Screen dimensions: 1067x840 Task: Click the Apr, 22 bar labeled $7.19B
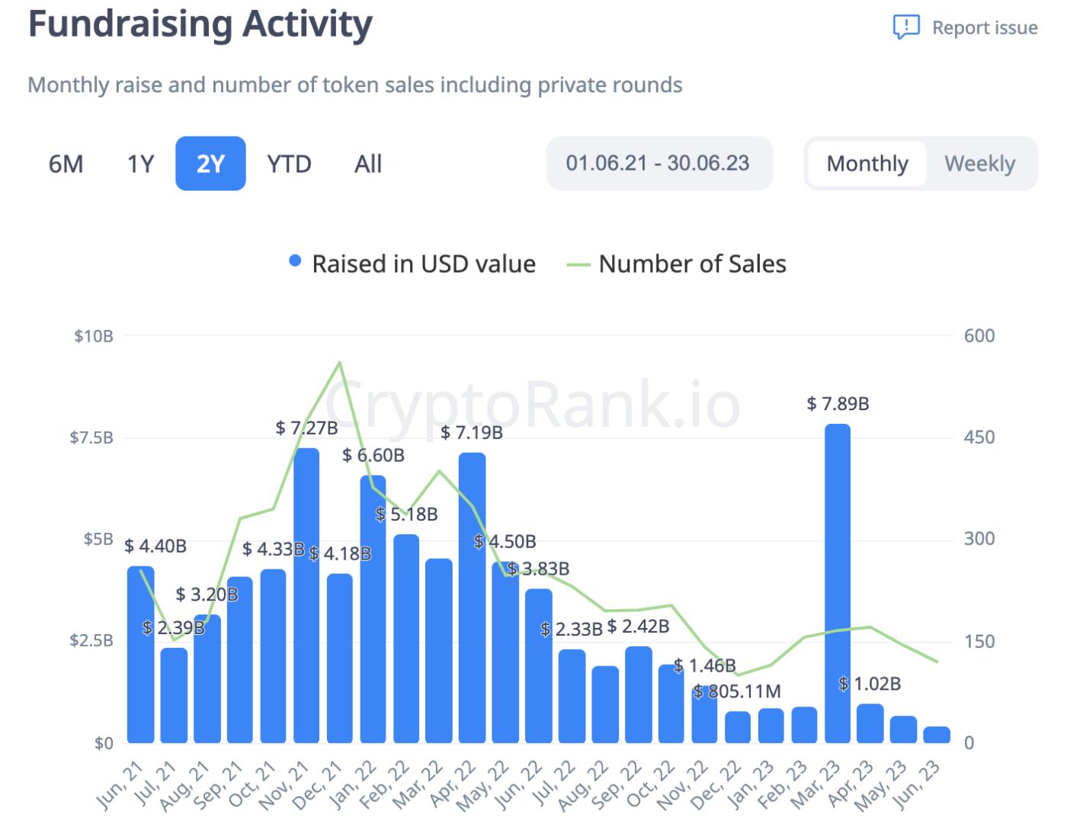click(470, 595)
